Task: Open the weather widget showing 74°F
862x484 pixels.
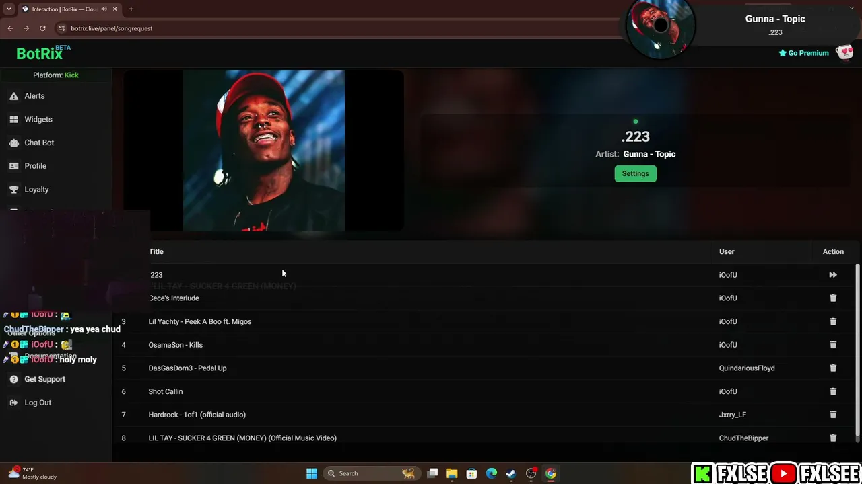Action: tap(32, 473)
